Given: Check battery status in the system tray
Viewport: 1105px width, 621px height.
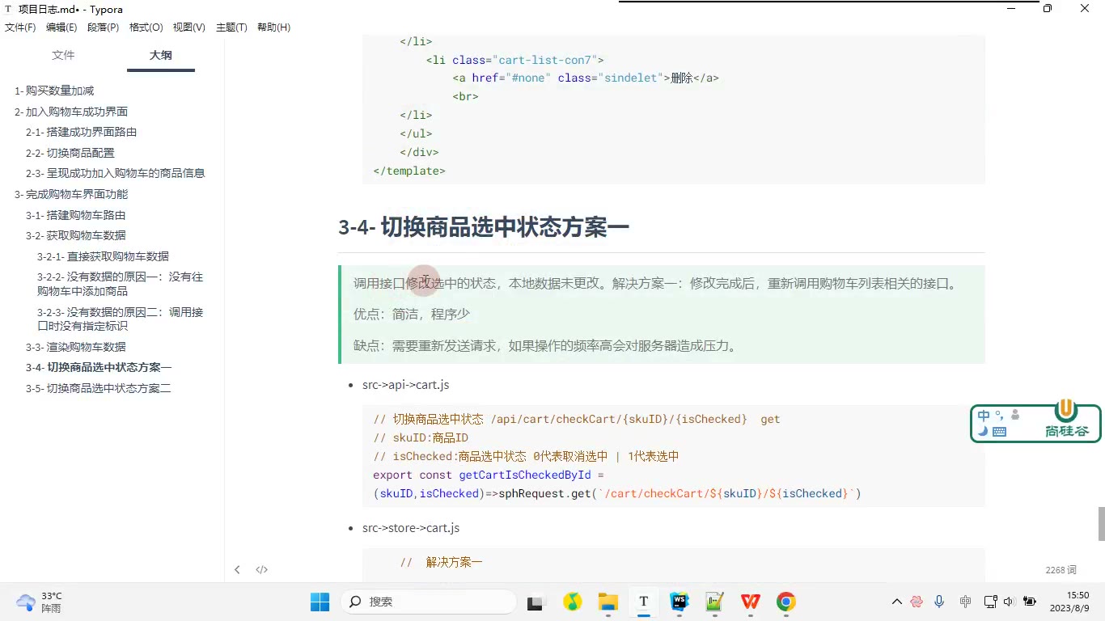Looking at the screenshot, I should pos(1030,602).
